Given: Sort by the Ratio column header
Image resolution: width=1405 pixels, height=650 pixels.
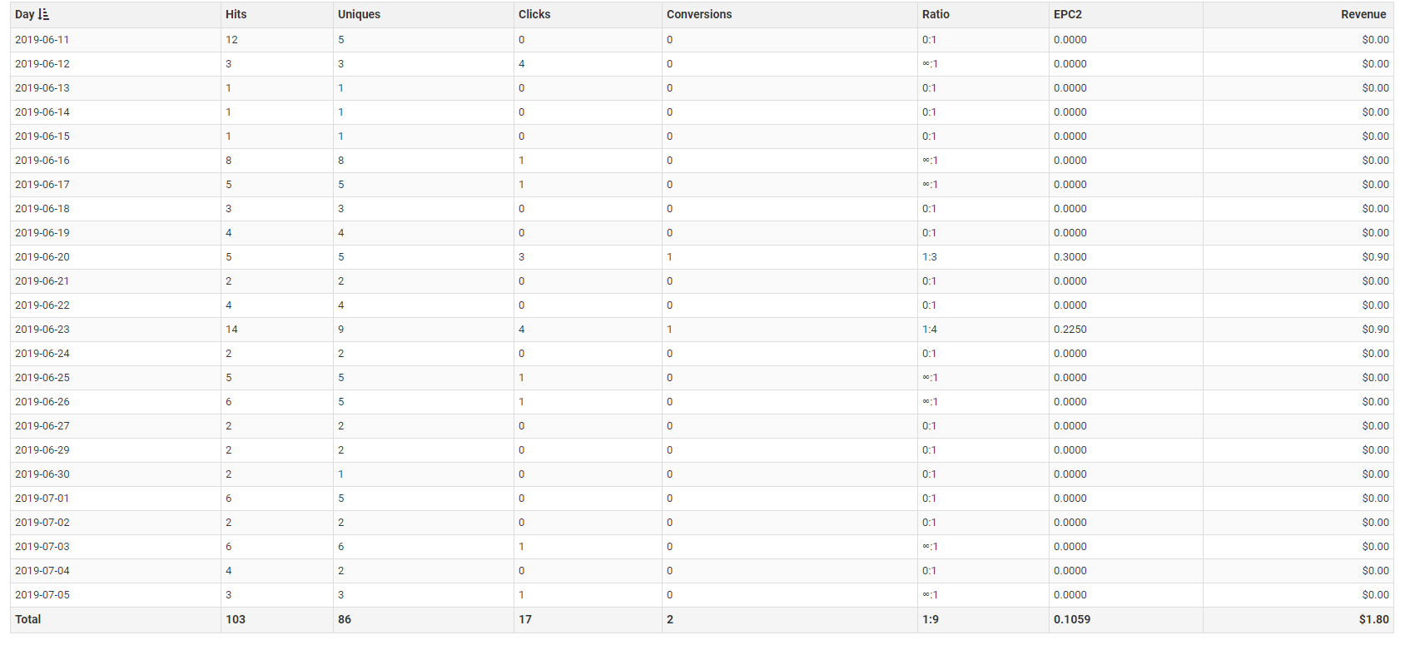Looking at the screenshot, I should 936,14.
